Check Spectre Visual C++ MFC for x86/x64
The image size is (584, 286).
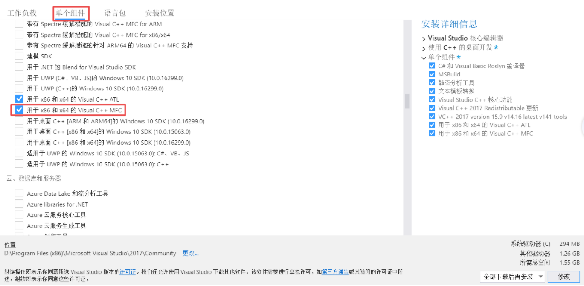point(19,35)
